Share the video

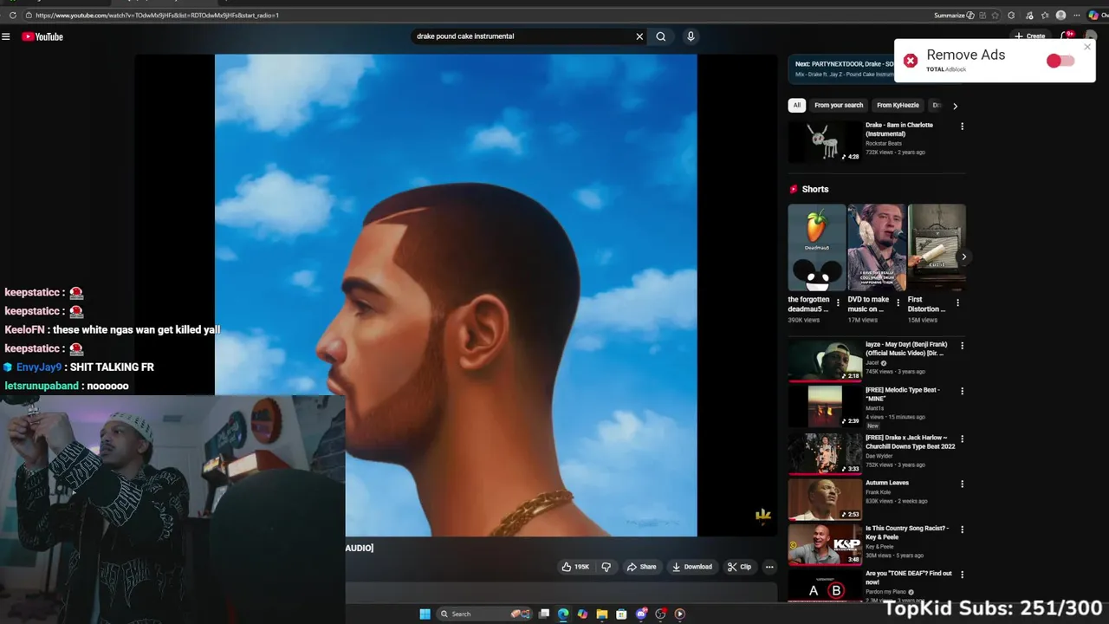641,567
